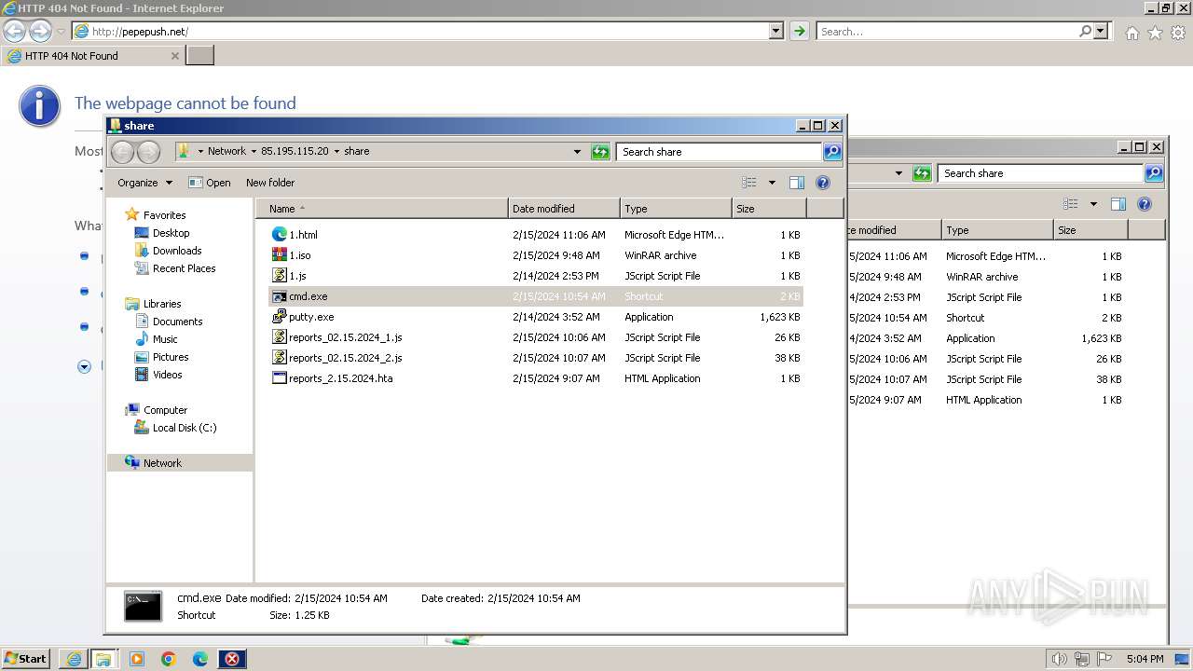This screenshot has height=671, width=1193.
Task: Click the 85.195.115.20 breadcrumb segment
Action: pyautogui.click(x=295, y=151)
